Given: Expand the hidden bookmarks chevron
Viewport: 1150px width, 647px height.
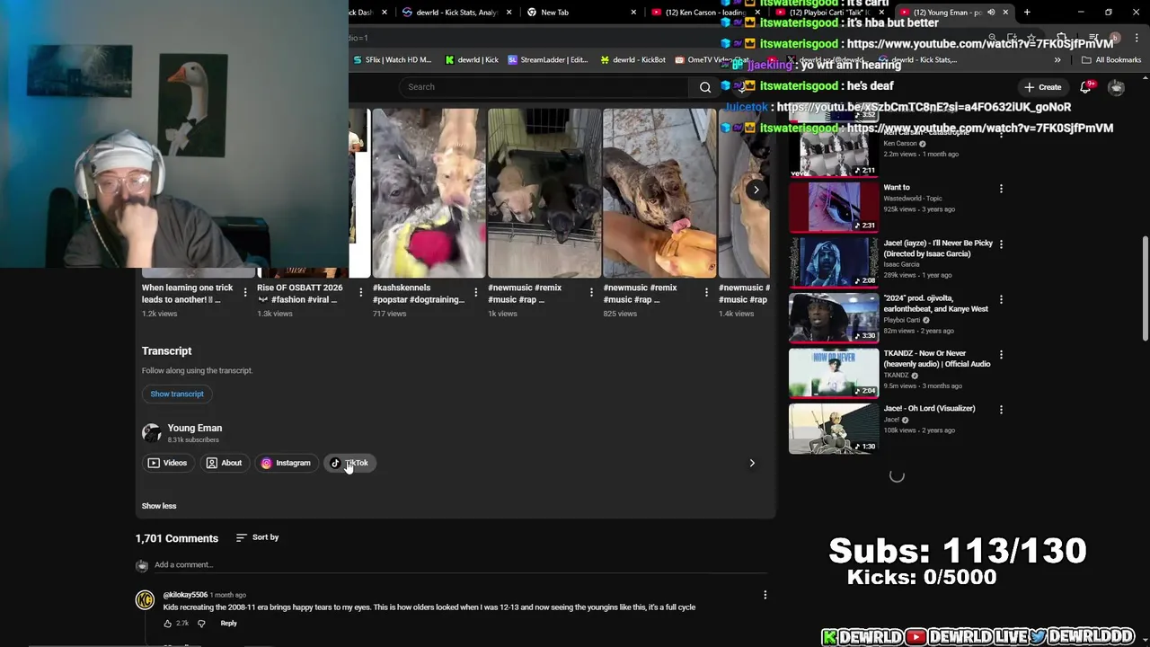Looking at the screenshot, I should pos(1057,60).
